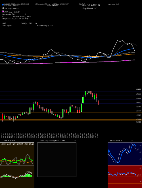Click the 509.91 price axis label
This screenshot has width=142, height=188.
pos(139,111)
